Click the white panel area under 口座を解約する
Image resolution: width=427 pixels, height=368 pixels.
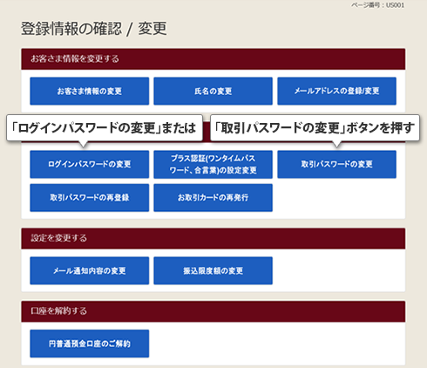(x=276, y=344)
